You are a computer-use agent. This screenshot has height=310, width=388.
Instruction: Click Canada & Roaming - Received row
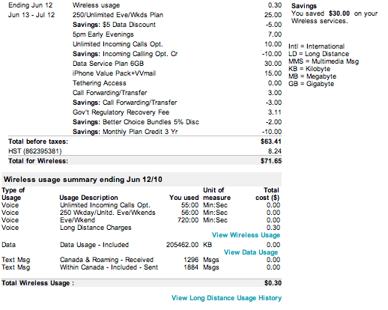[142, 260]
